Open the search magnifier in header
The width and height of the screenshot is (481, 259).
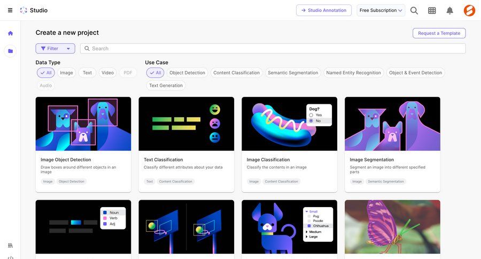[414, 11]
